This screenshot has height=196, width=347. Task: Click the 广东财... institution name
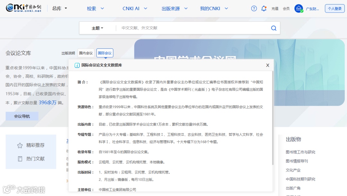(312, 9)
